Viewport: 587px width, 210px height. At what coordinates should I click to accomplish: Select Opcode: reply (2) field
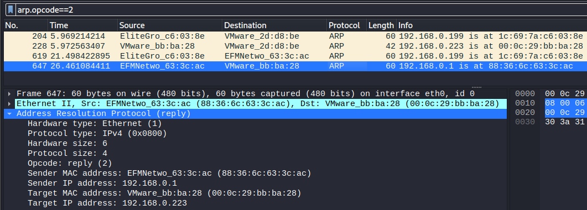[70, 163]
